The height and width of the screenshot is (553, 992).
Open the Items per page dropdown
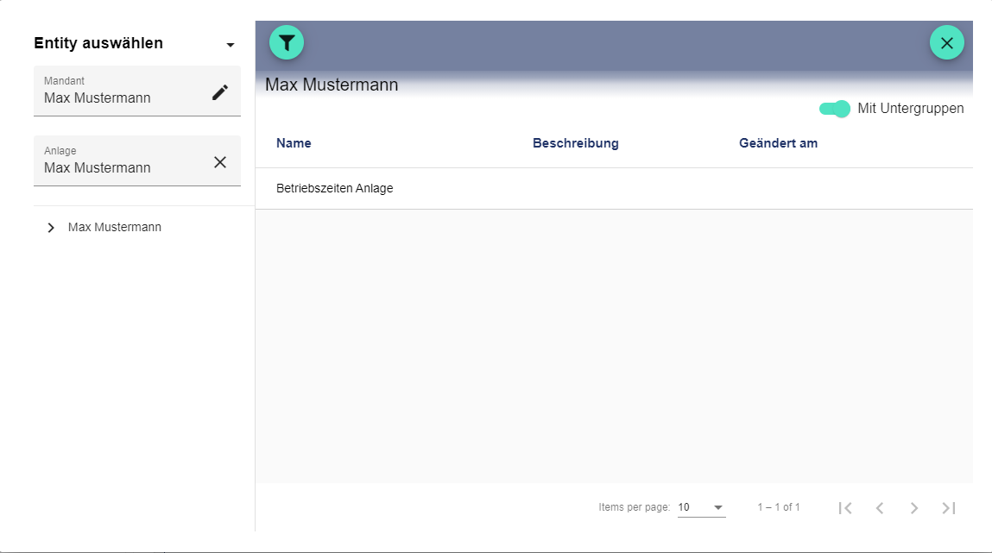(x=701, y=507)
